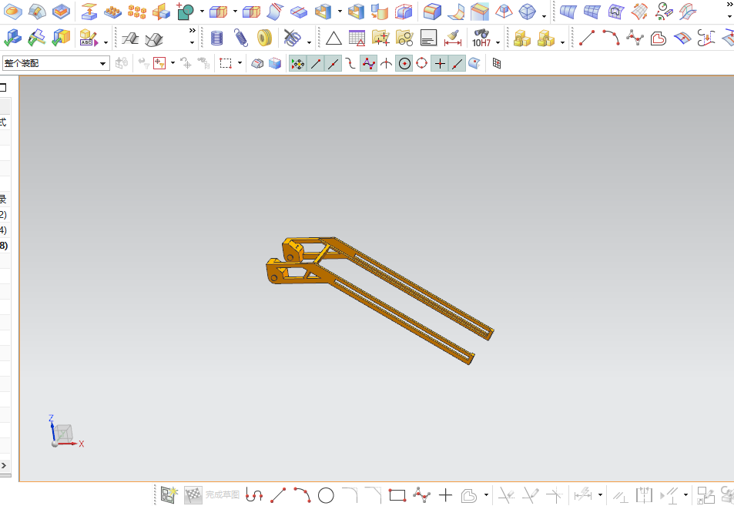This screenshot has height=506, width=734.
Task: Toggle Intersection snap
Action: coord(386,63)
